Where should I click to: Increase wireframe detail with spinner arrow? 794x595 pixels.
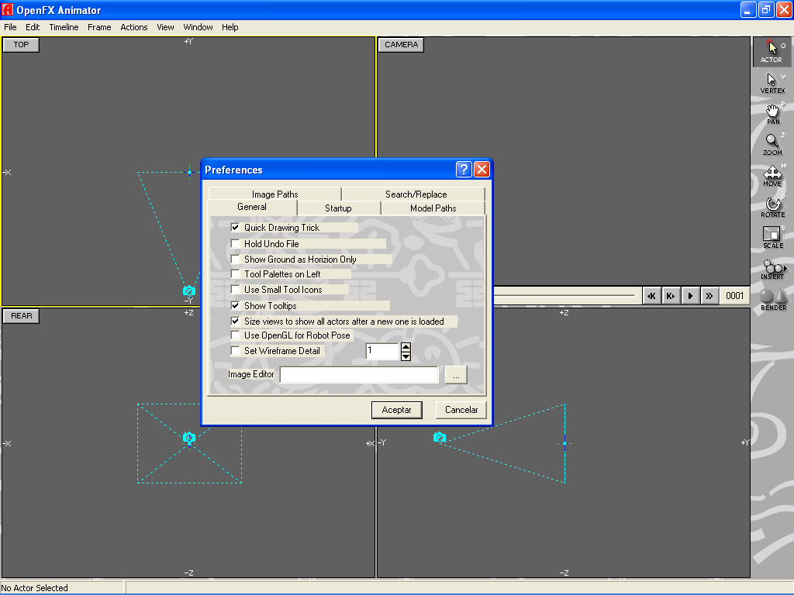point(406,347)
